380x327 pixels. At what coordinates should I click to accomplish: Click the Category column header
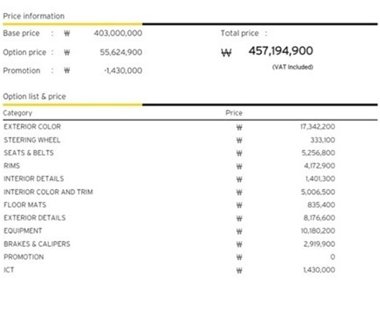[x=17, y=113]
